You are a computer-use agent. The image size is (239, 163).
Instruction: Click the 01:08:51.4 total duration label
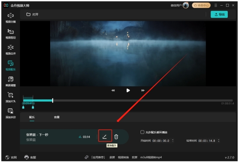tap(227, 104)
